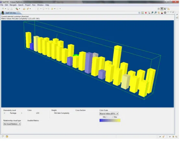Click the LOC metric under Color
Viewport: 180px width, 141px height.
coord(38,113)
